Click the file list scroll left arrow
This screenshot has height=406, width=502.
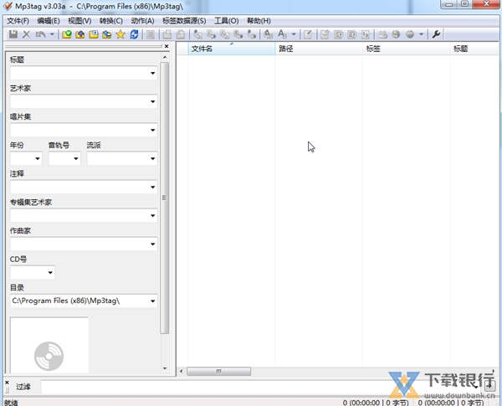click(182, 372)
